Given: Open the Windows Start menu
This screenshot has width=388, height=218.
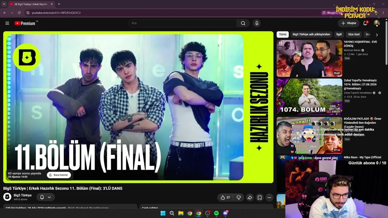Looking at the screenshot, I should pyautogui.click(x=163, y=213).
